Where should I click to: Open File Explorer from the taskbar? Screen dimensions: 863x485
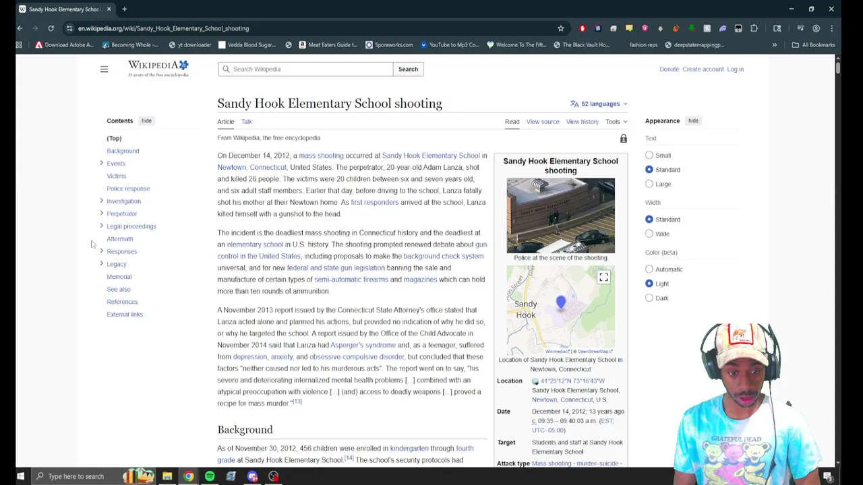[167, 476]
